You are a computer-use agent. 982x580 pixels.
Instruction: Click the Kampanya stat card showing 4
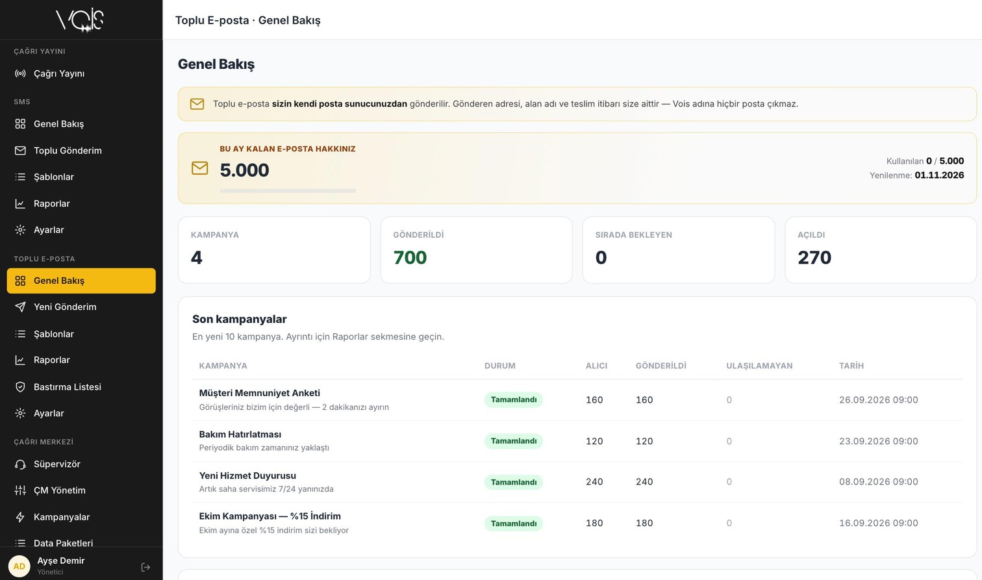274,250
